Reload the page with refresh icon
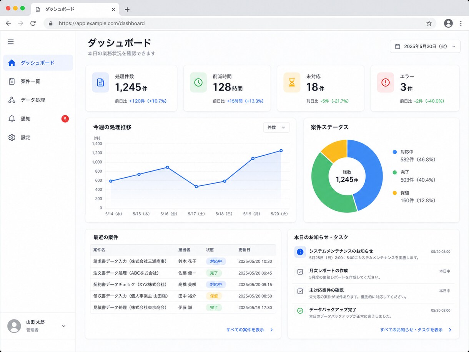 coord(33,23)
